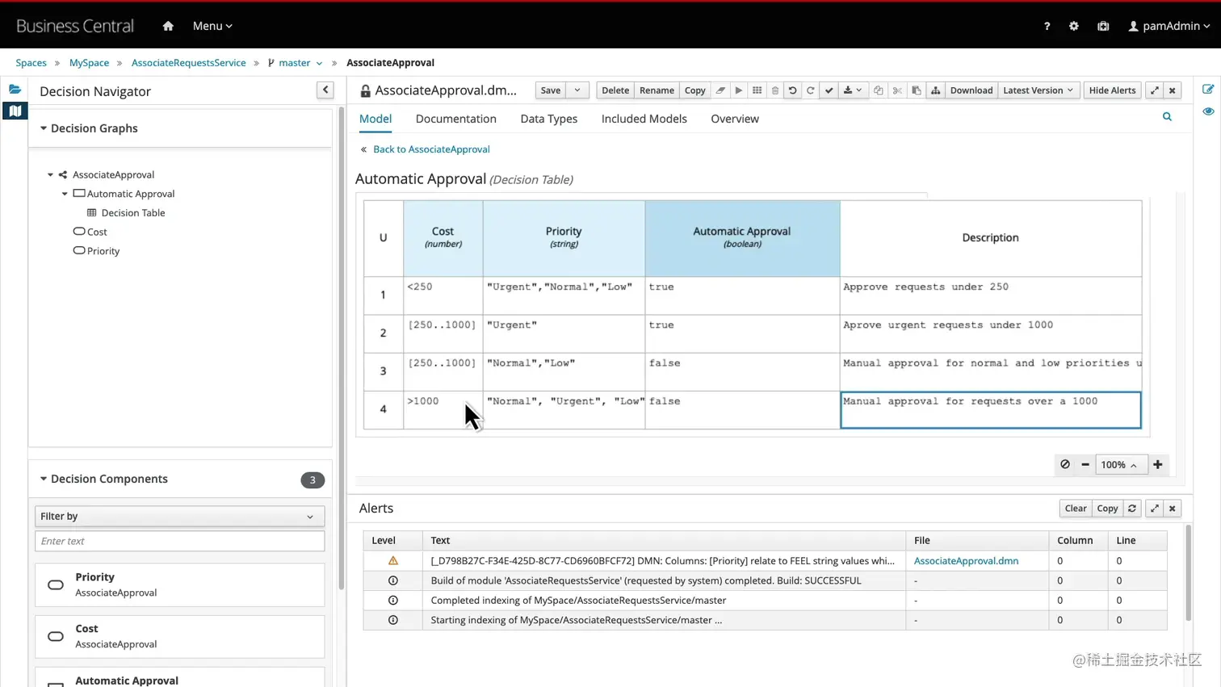This screenshot has height=687, width=1221.
Task: Collapse the Decision Graphs section
Action: [44, 128]
